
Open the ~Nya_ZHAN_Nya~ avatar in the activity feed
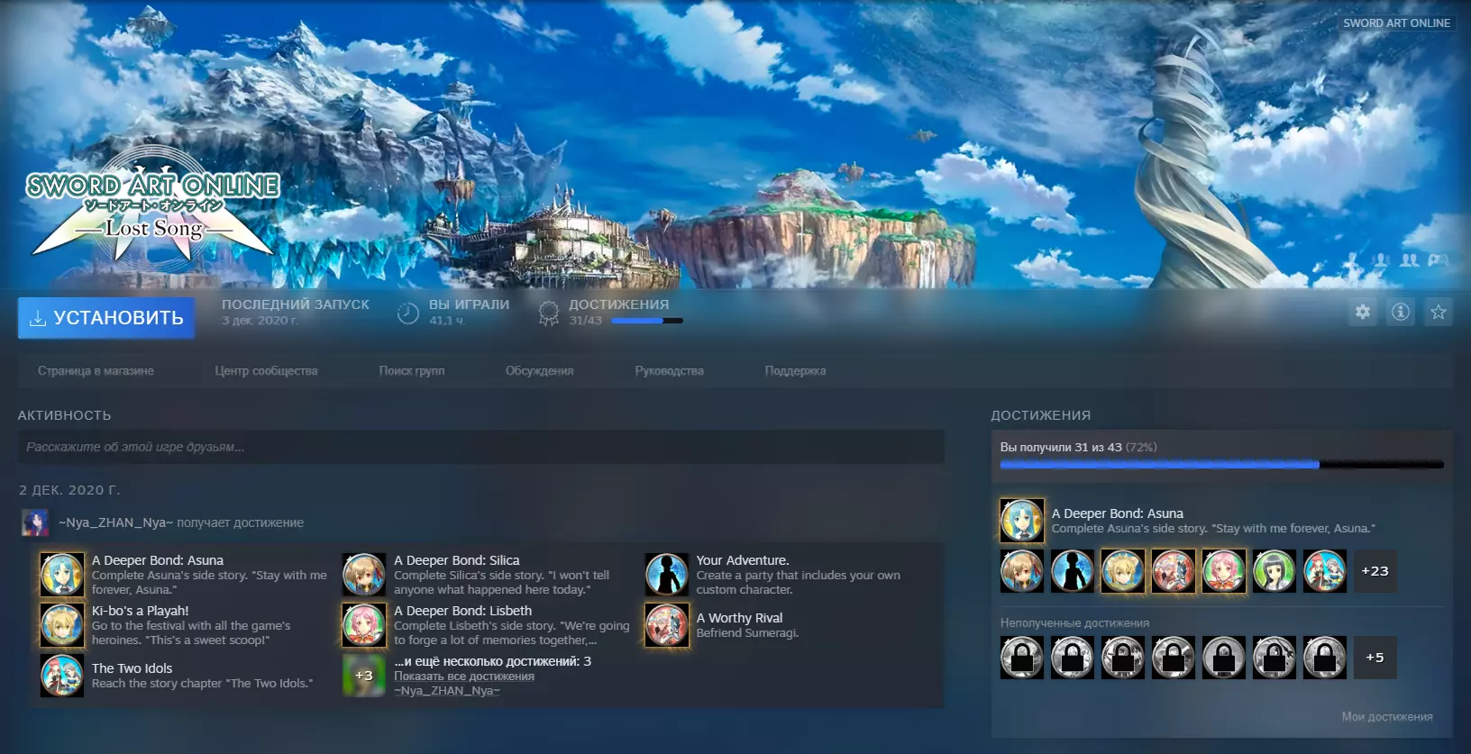click(35, 522)
